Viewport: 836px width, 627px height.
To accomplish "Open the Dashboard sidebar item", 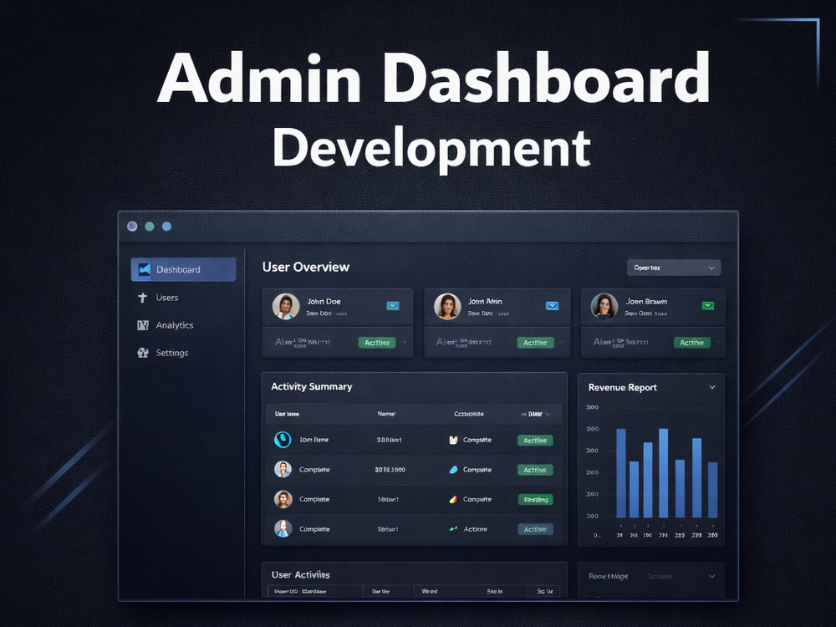I will (x=183, y=269).
